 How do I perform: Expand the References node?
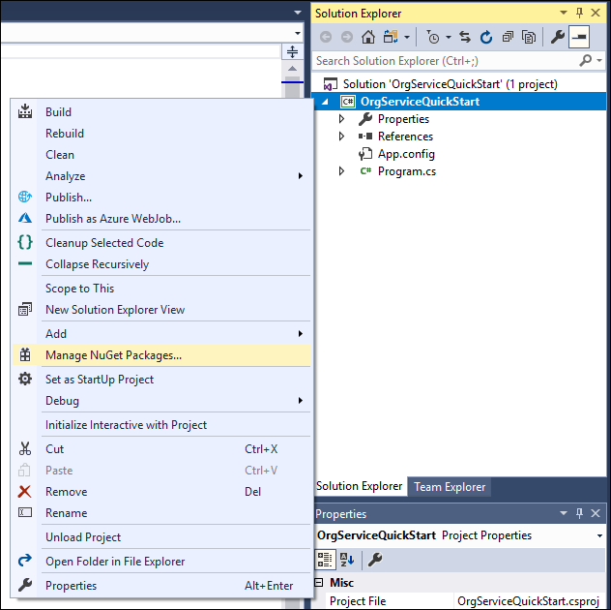point(341,136)
